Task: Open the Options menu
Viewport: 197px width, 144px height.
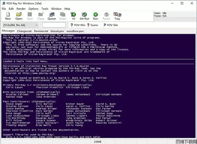Action: (x=33, y=9)
